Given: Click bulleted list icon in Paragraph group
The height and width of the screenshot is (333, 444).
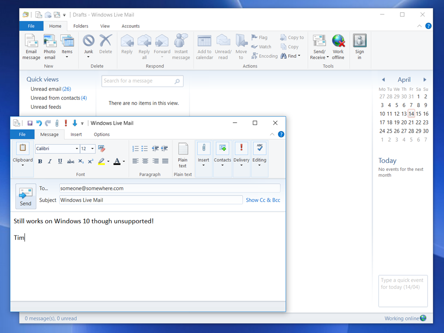Looking at the screenshot, I should pyautogui.click(x=145, y=148).
